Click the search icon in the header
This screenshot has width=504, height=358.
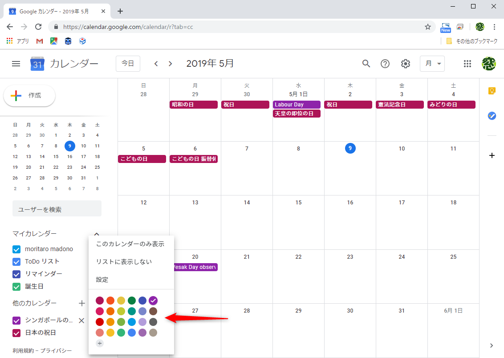tap(366, 64)
